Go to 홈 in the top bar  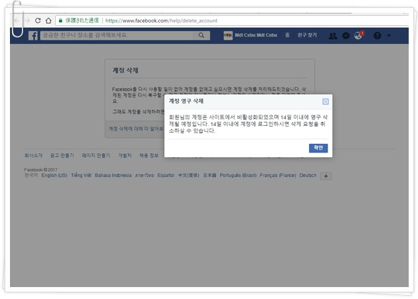coord(287,35)
